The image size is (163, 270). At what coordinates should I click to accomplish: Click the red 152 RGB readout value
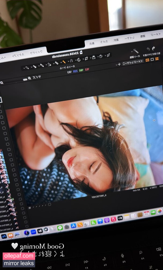click(x=87, y=69)
